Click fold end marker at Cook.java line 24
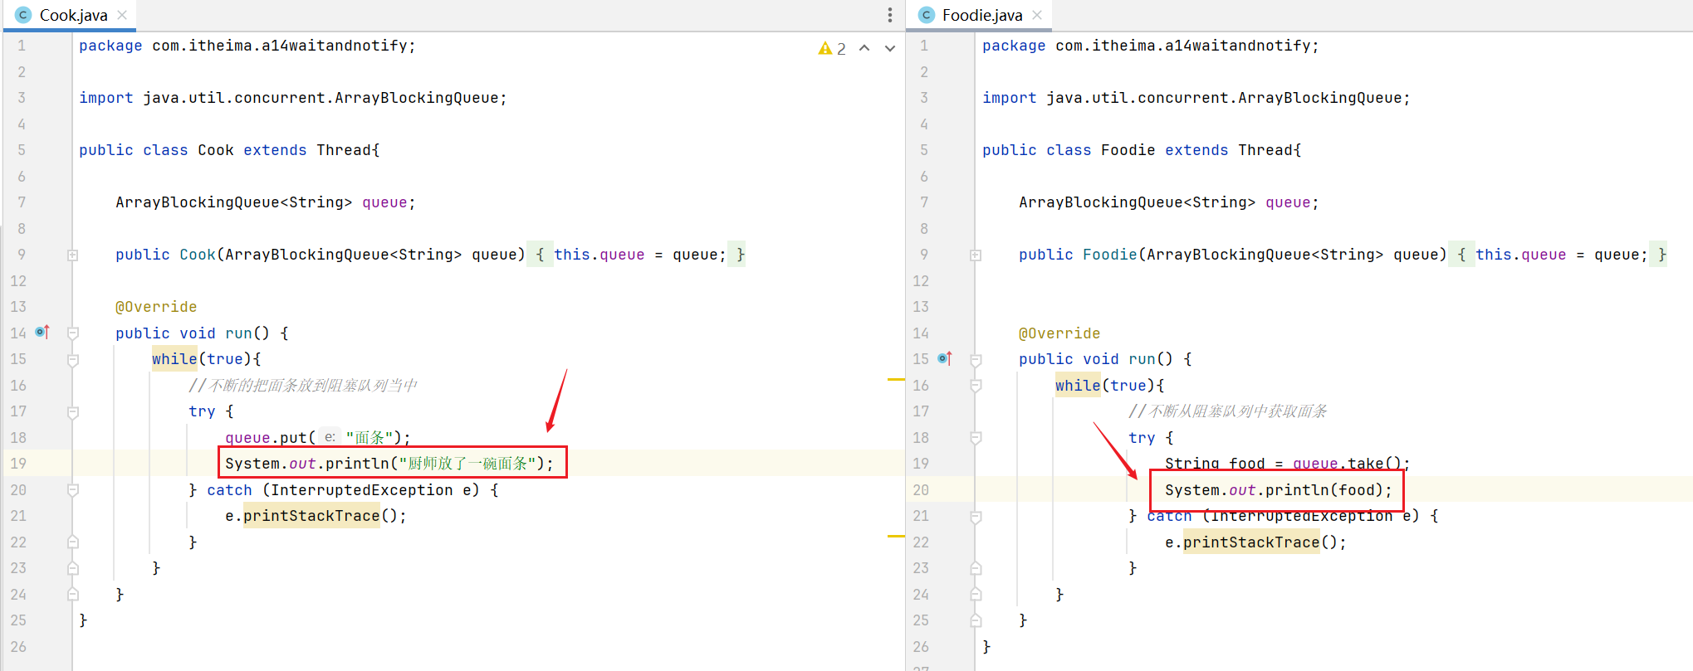1693x671 pixels. (x=73, y=594)
